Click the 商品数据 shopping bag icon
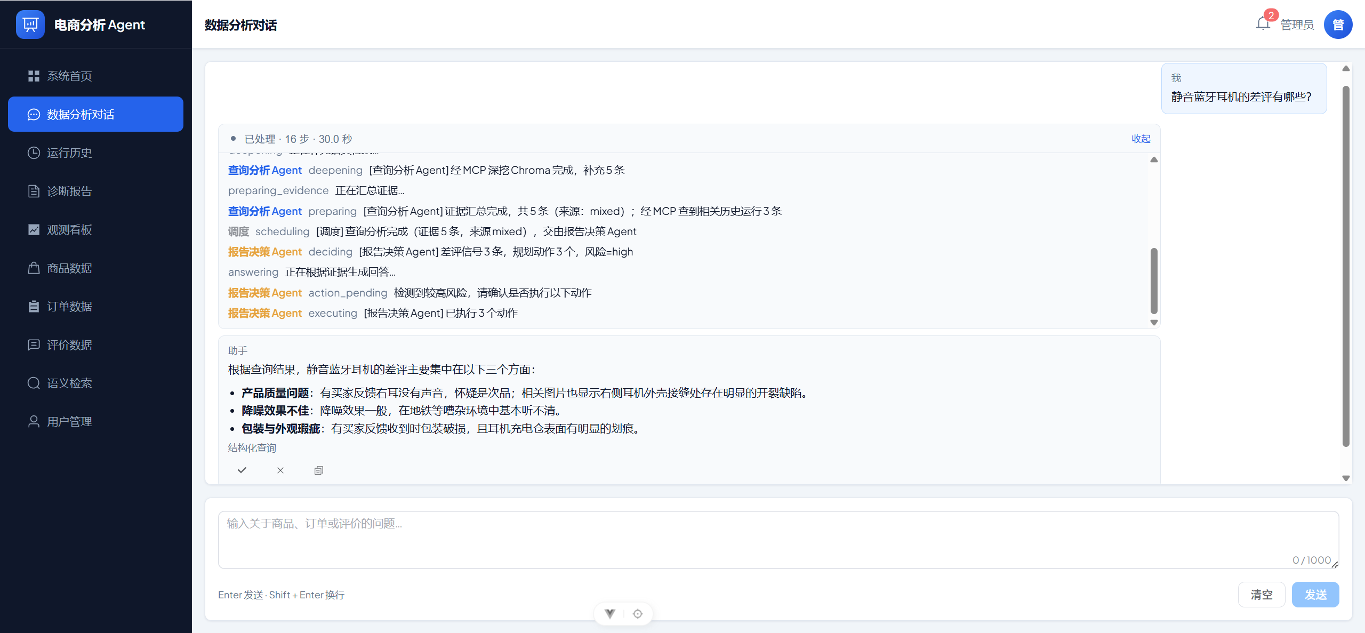Screen dimensions: 1365x633 34,268
